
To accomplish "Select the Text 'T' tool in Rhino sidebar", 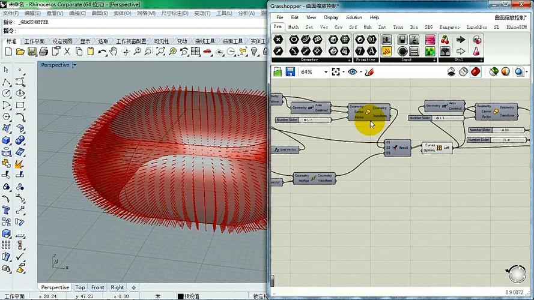I will pos(6,210).
